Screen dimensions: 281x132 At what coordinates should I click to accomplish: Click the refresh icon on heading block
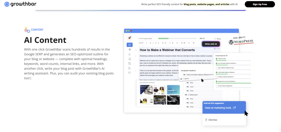(215, 49)
